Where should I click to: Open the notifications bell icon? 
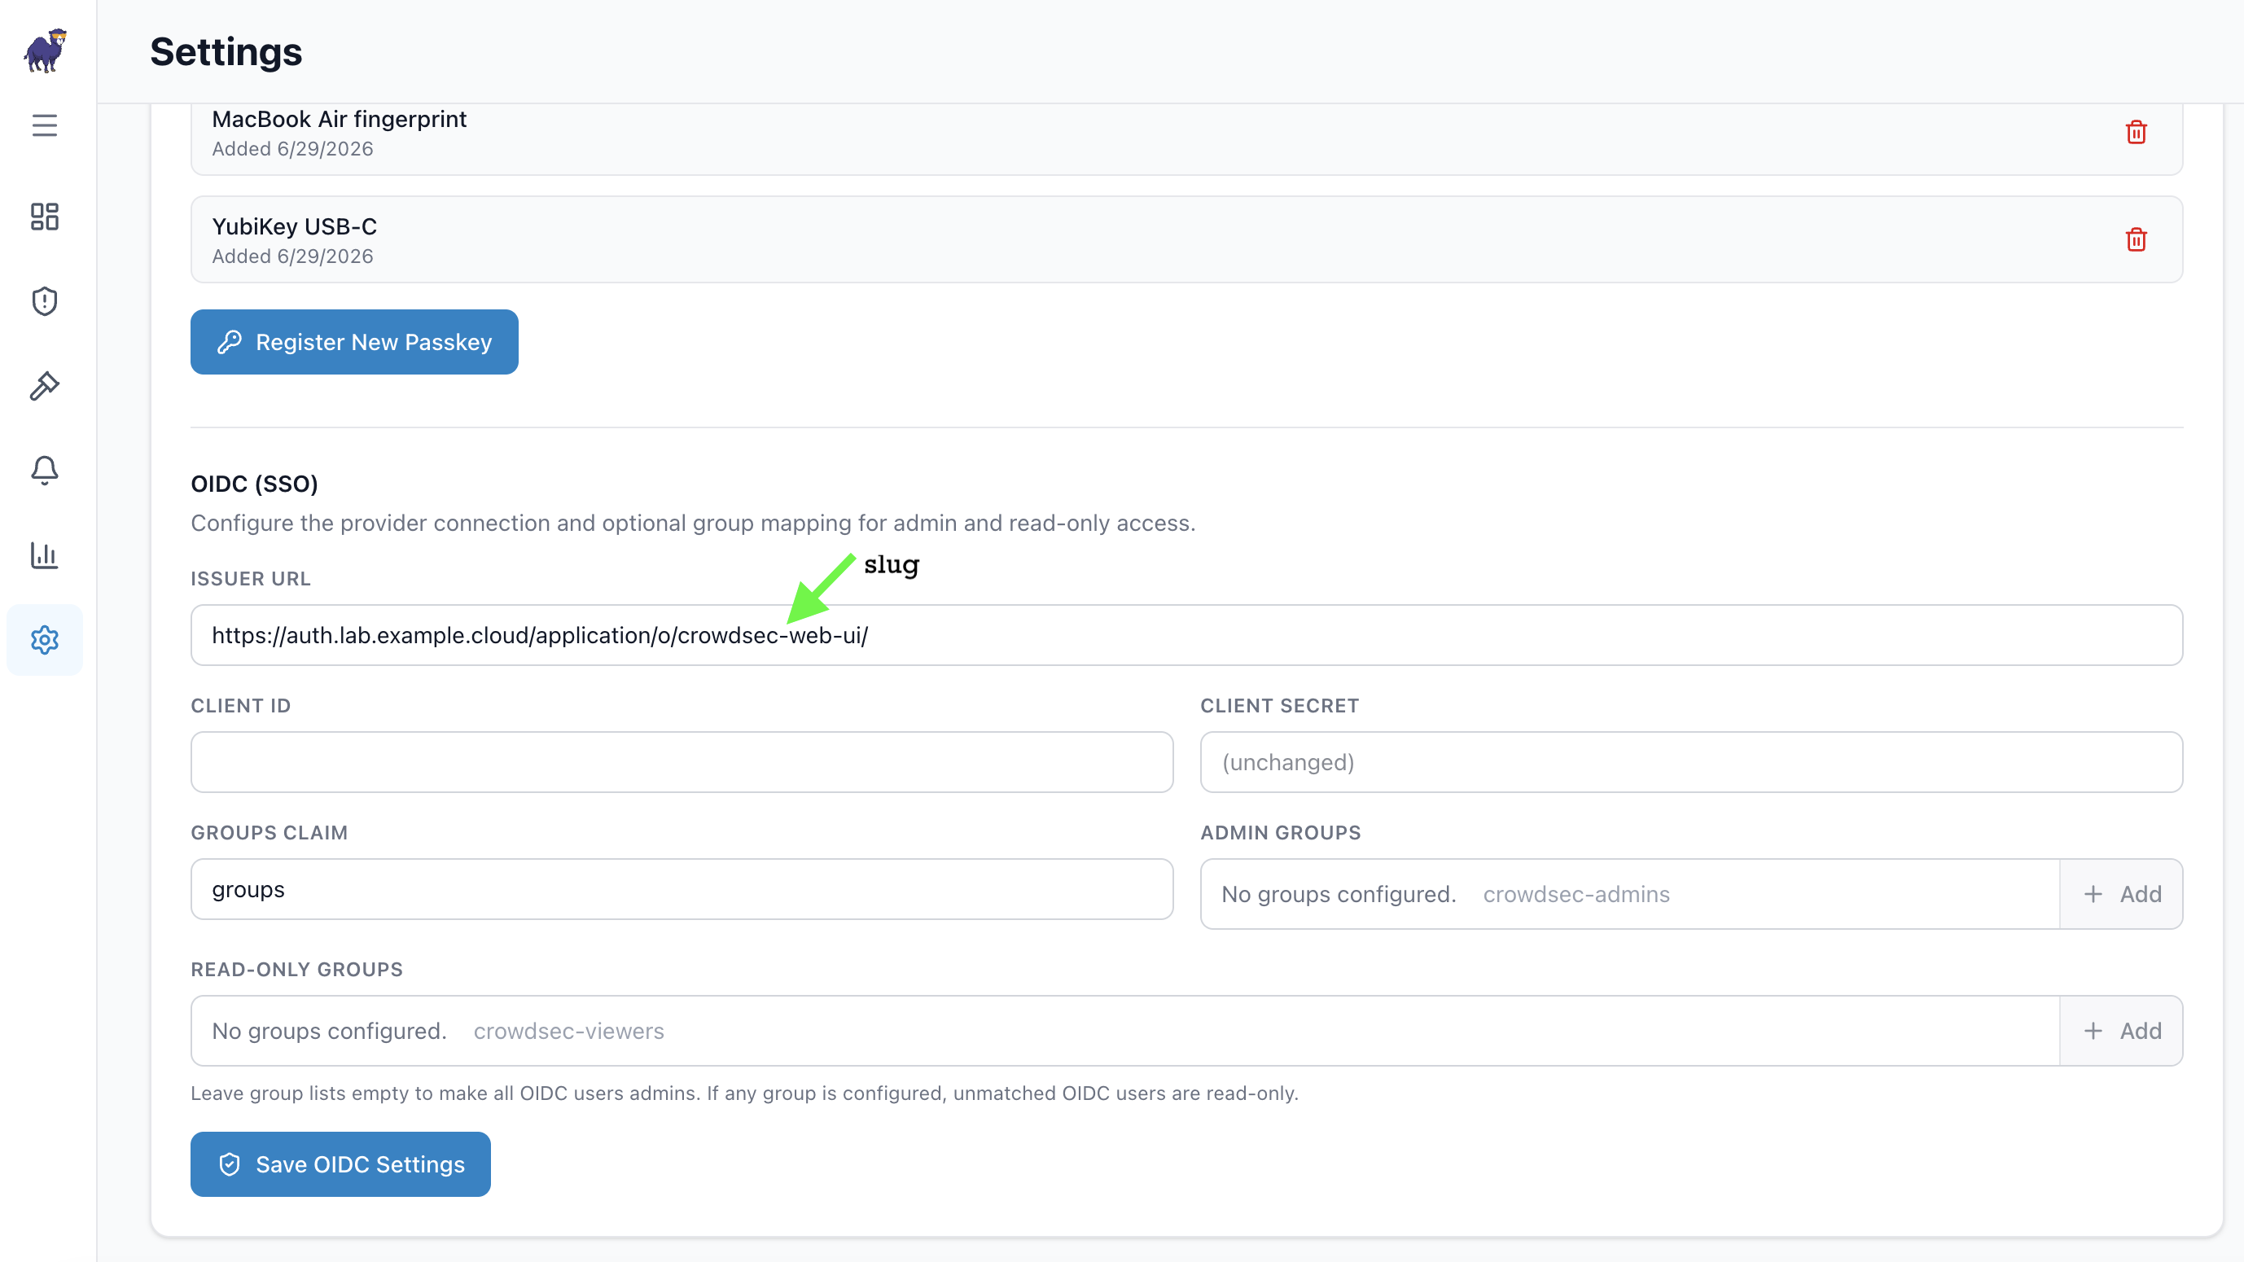point(45,471)
